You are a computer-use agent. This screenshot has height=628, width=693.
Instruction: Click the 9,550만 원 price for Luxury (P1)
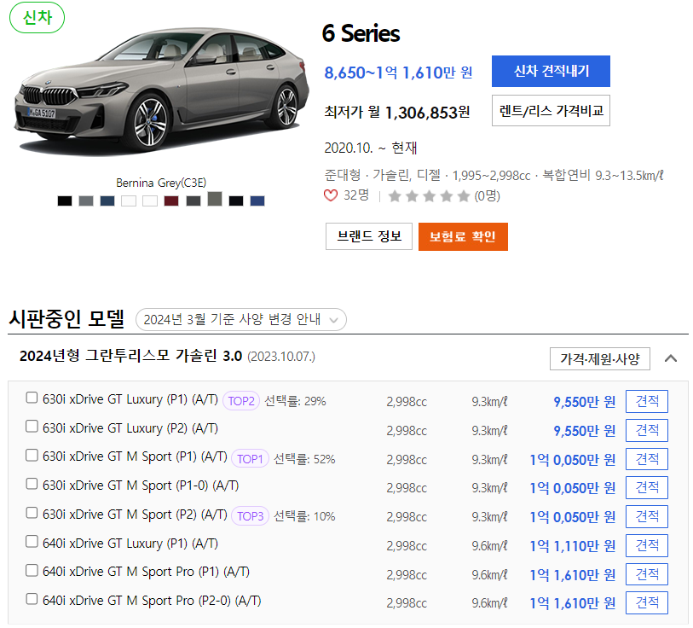[584, 402]
